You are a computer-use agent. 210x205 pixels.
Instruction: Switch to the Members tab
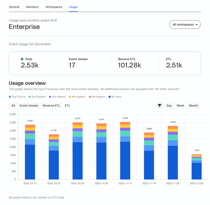(32, 7)
